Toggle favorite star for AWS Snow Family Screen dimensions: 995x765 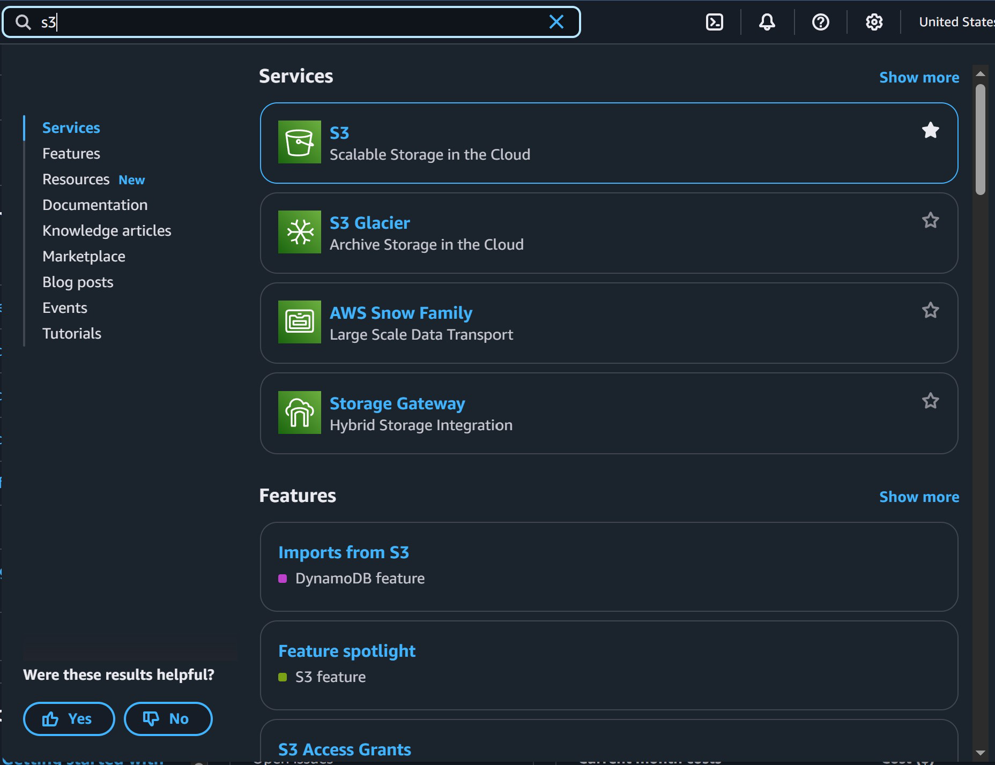click(930, 310)
